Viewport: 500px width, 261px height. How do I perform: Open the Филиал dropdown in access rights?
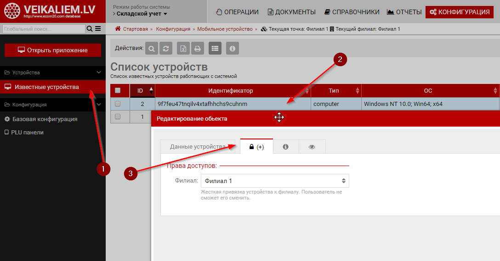tap(275, 181)
